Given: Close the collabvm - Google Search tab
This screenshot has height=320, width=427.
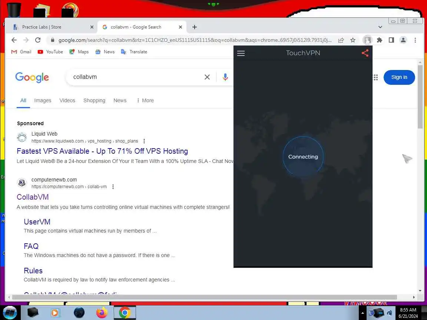Looking at the screenshot, I should (x=180, y=27).
